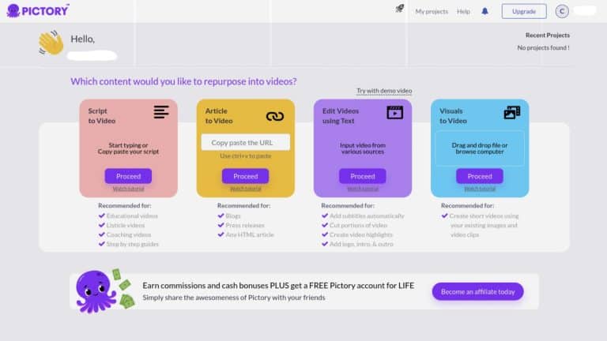Proceed with Script to Video
The width and height of the screenshot is (607, 341).
128,176
